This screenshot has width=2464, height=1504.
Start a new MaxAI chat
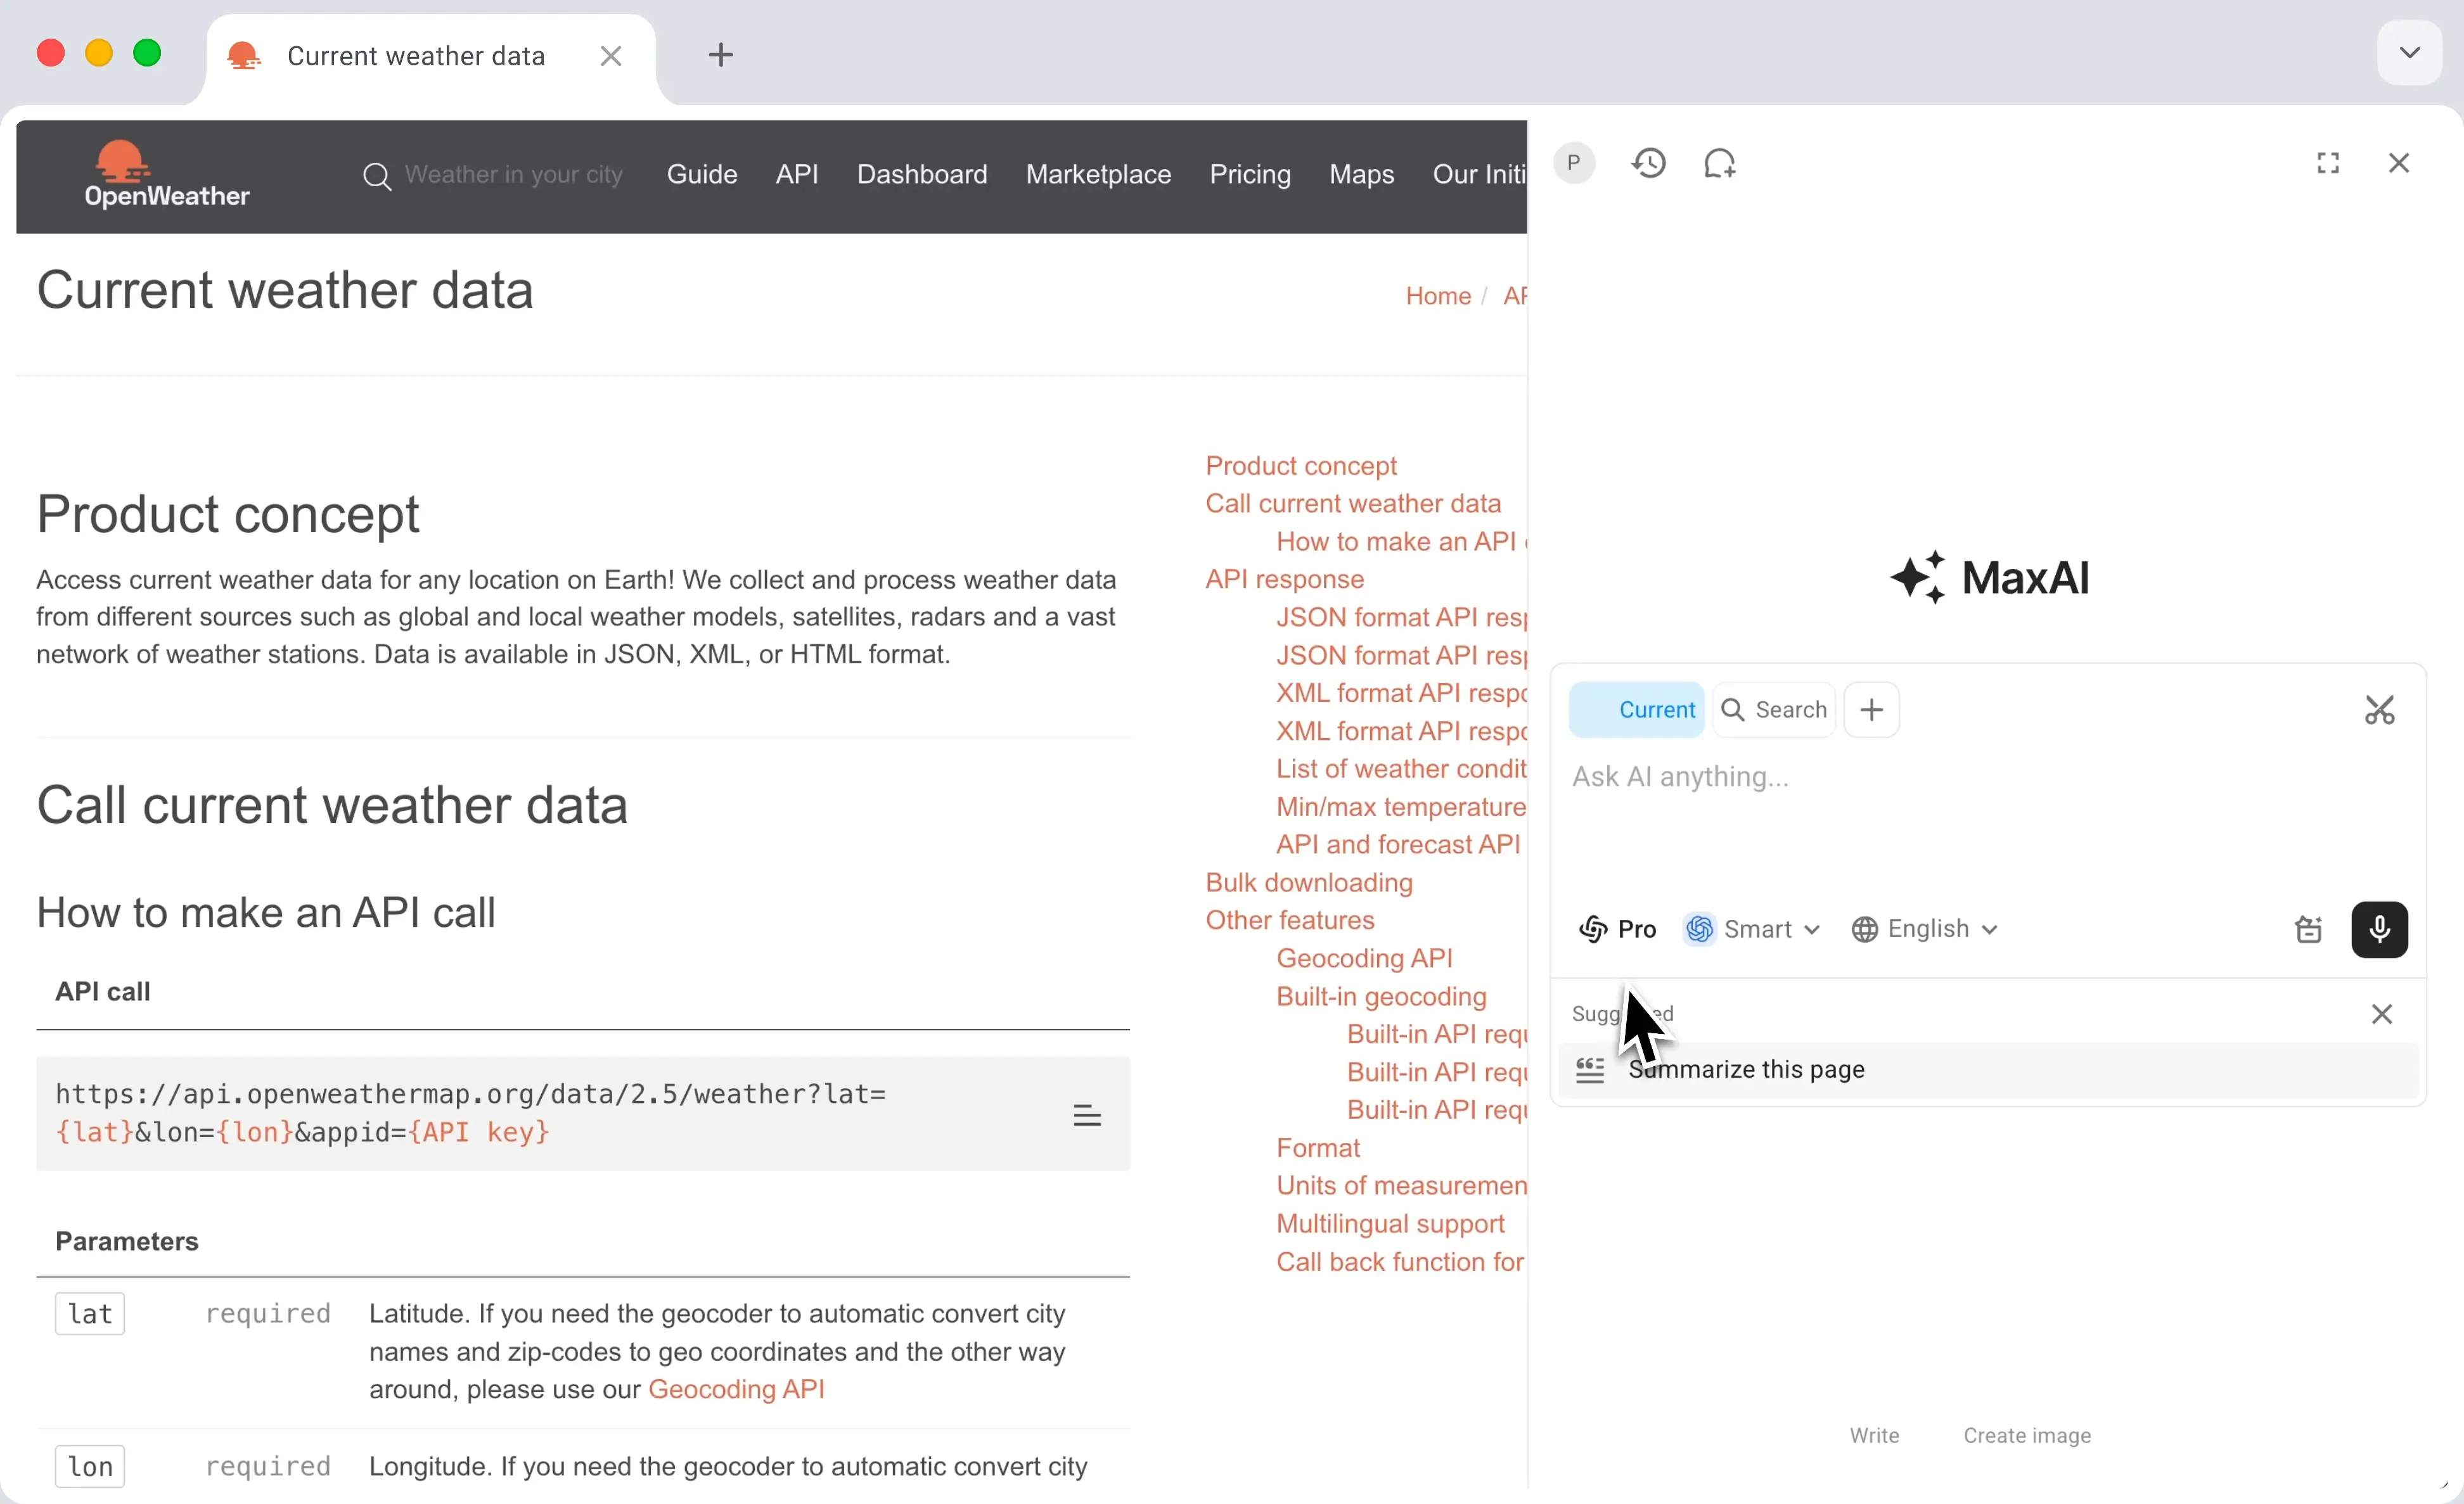pyautogui.click(x=1719, y=163)
